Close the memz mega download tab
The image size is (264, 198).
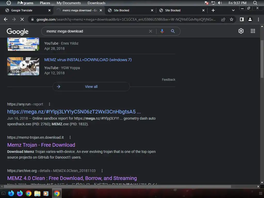(x=101, y=10)
